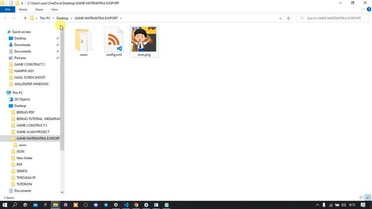Open the Share ribbon tab
Viewport: 372px width, 209px height.
click(39, 9)
